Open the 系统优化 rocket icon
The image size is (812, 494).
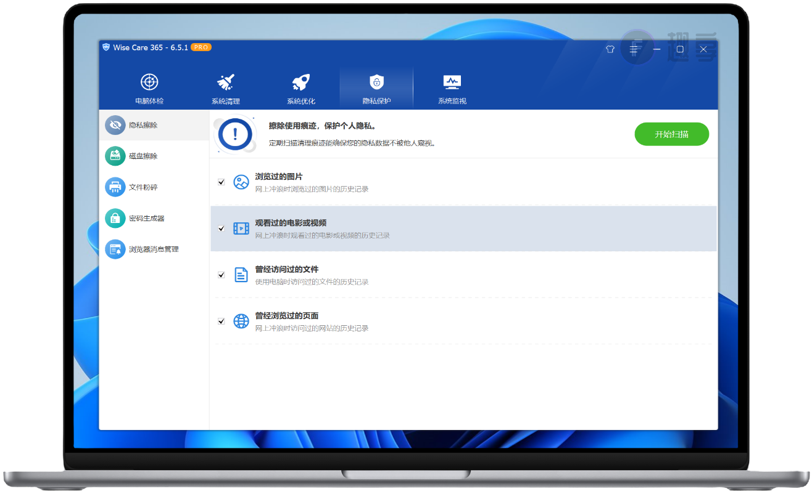[300, 82]
